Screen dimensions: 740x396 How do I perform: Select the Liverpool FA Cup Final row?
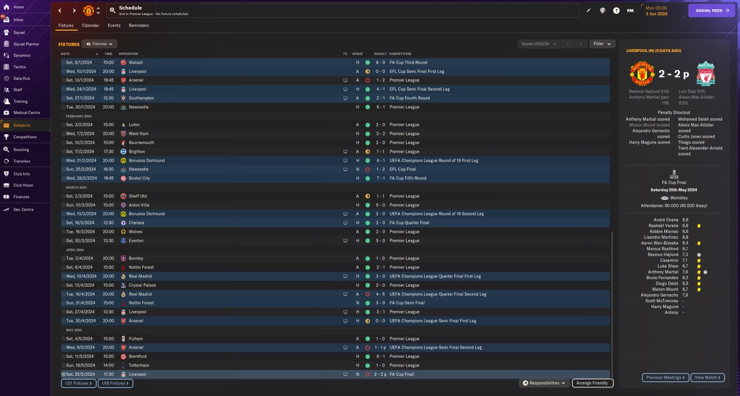[335, 375]
